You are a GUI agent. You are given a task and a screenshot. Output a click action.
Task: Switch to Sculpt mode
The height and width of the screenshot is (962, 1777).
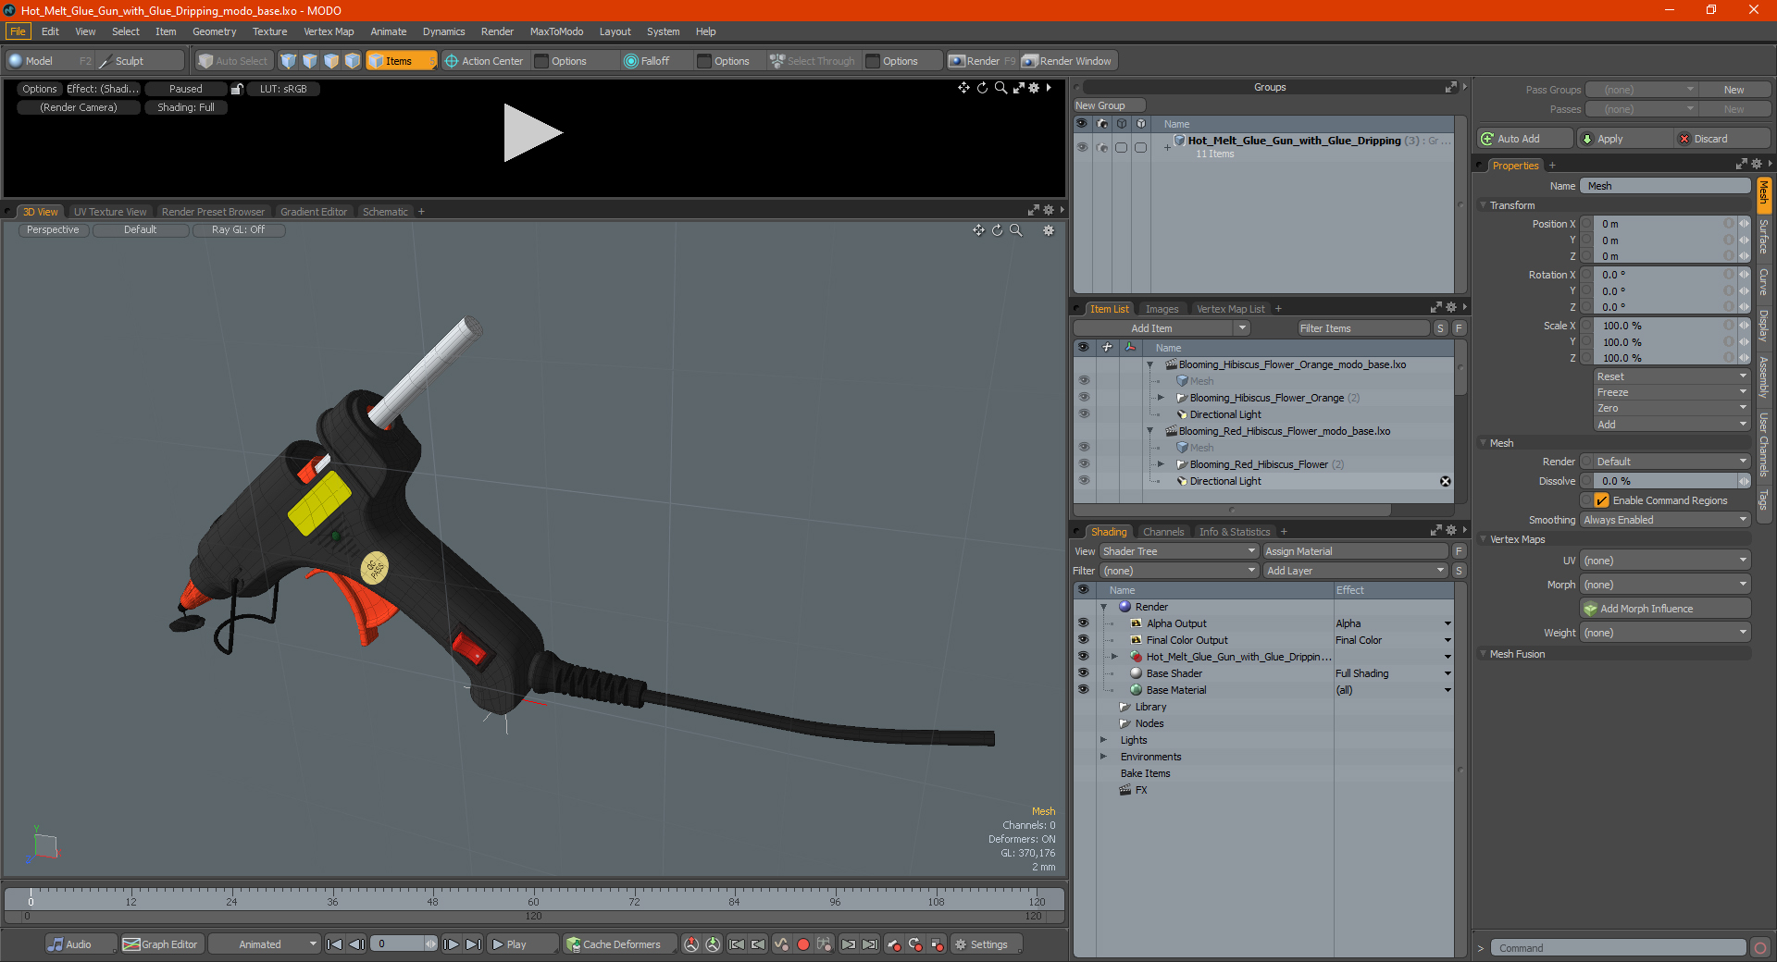pyautogui.click(x=140, y=61)
